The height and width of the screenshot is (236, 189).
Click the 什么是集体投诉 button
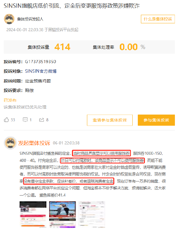pyautogui.click(x=158, y=19)
